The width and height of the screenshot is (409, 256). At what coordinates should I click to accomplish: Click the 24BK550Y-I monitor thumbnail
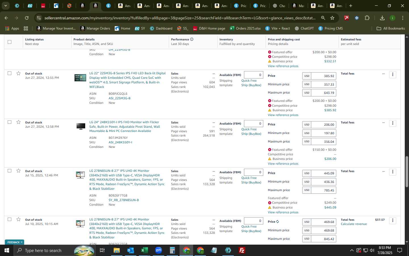[81, 126]
